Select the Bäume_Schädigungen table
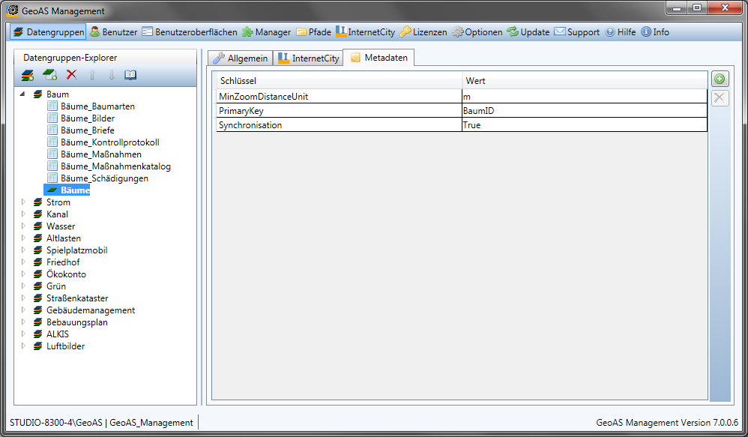Image resolution: width=748 pixels, height=437 pixels. tap(104, 178)
